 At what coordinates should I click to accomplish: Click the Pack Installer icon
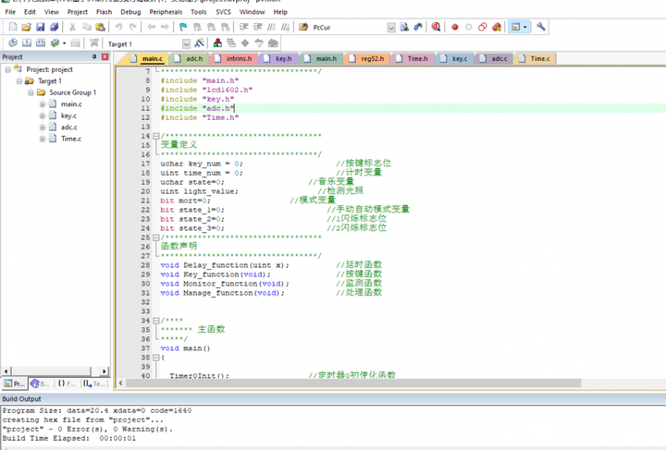click(273, 43)
